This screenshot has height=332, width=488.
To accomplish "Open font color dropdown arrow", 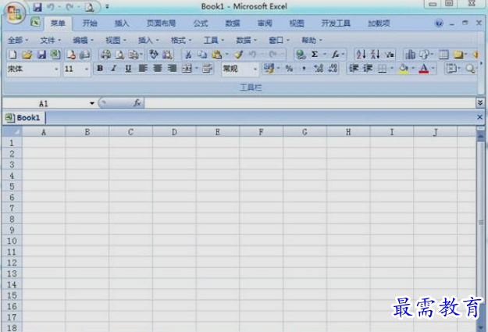I will [x=433, y=69].
